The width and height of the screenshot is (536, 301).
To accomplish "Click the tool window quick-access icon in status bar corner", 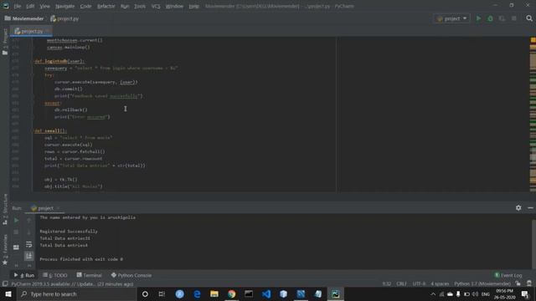I will click(x=5, y=284).
